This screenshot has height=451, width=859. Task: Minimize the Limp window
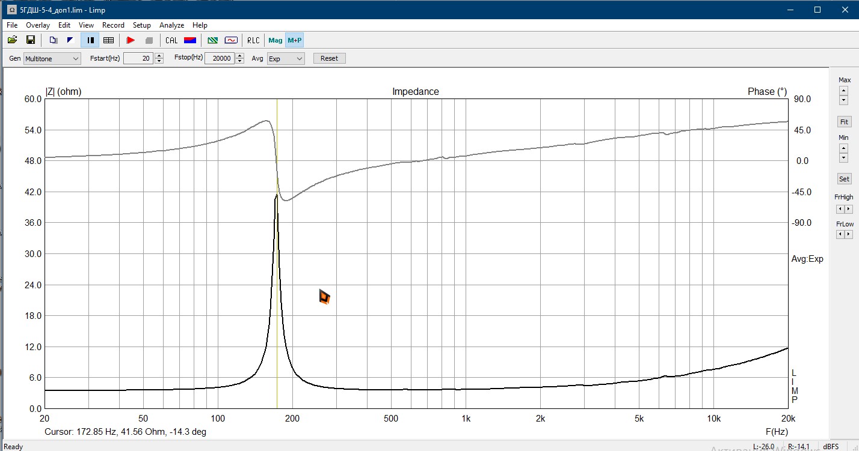pyautogui.click(x=790, y=10)
